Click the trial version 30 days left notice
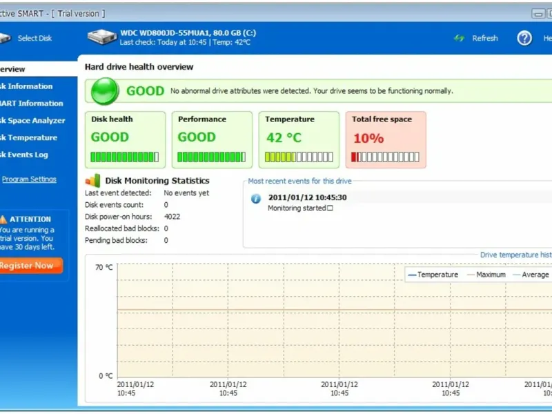Viewport: 552px width, 414px height. click(27, 238)
